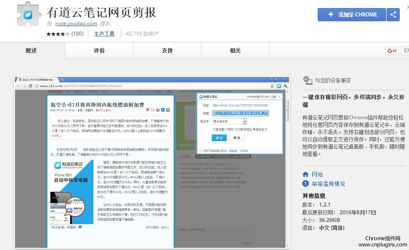Expand the 笔记本 notebook dropdown
The image size is (409, 250).
point(245,121)
